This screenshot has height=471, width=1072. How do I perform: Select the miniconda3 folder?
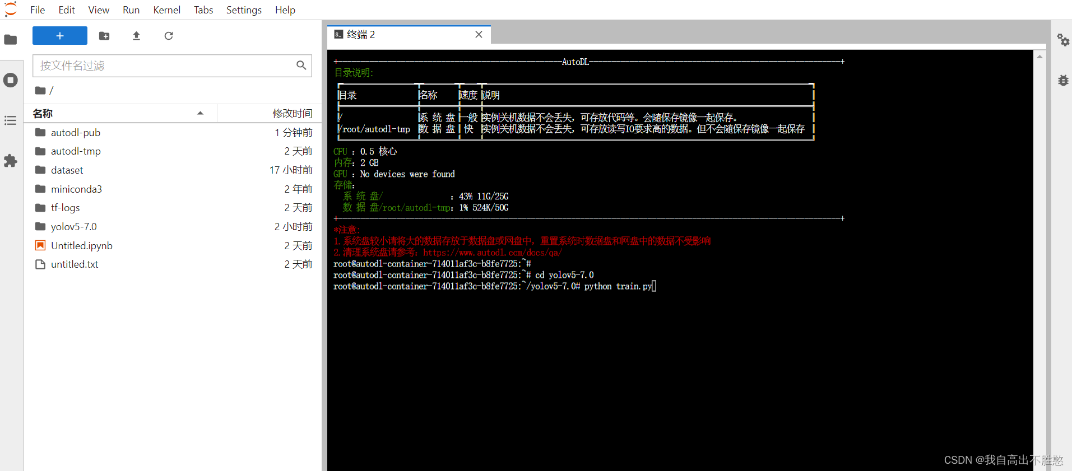click(x=173, y=189)
